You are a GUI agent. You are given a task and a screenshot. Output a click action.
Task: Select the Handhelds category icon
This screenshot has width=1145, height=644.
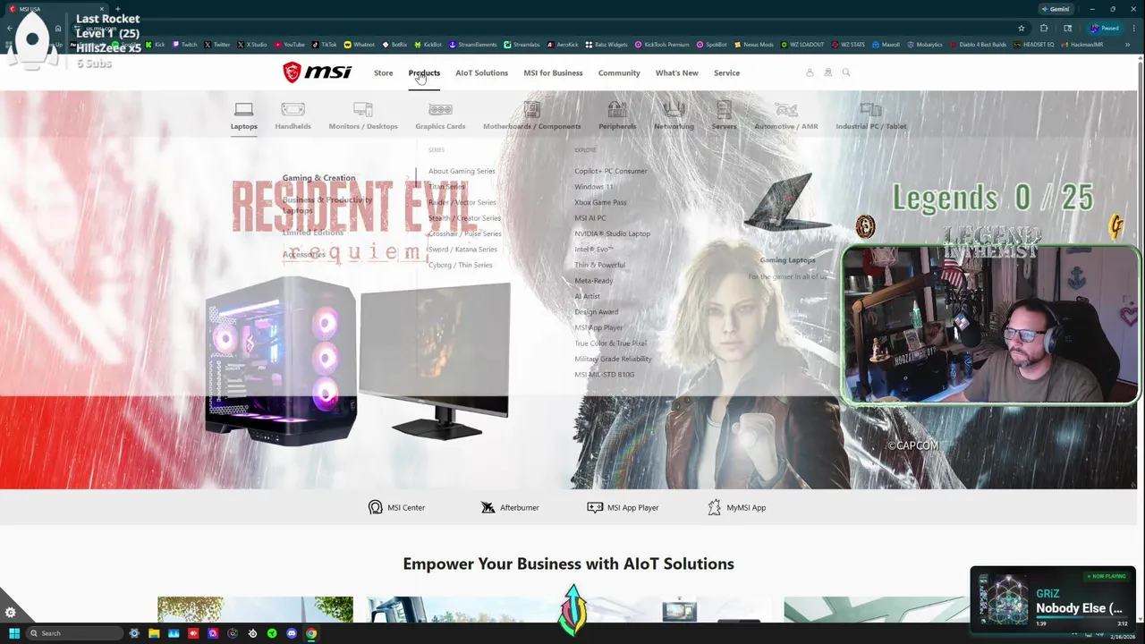tap(293, 109)
